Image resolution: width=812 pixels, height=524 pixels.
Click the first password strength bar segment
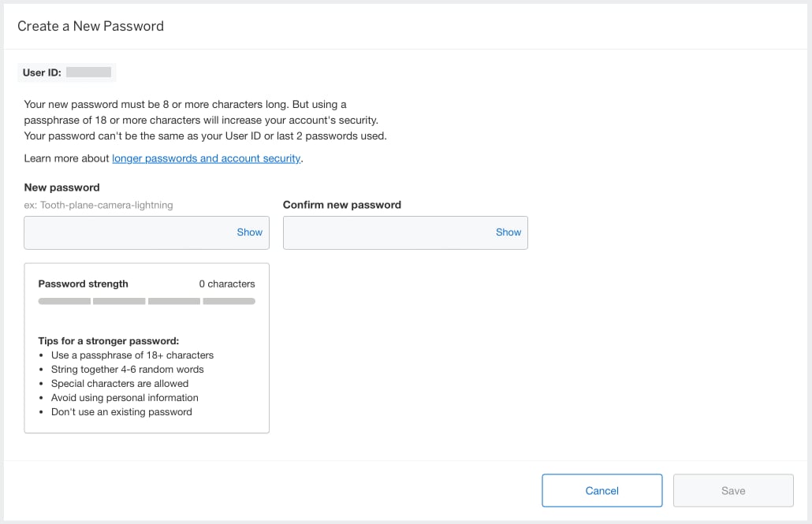pyautogui.click(x=65, y=301)
